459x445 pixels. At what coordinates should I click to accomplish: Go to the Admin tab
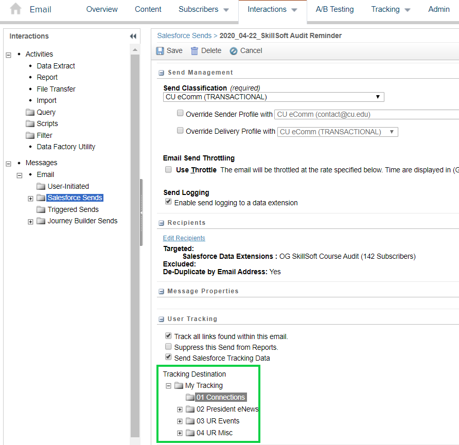point(439,9)
